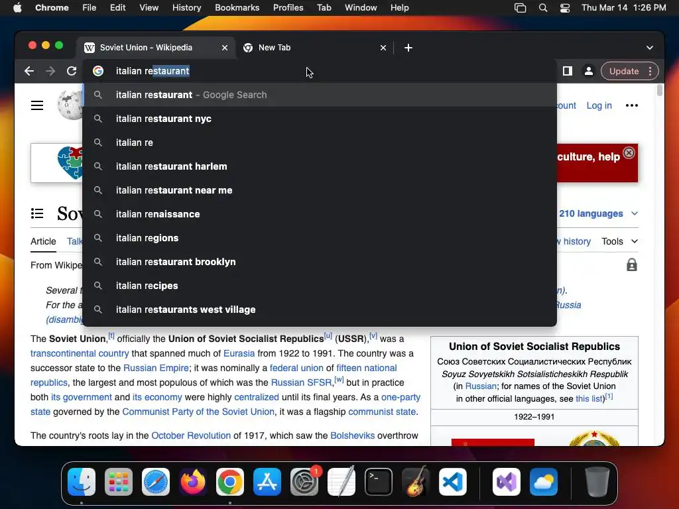
Task: Choose suggestion 'italian recipes'
Action: (x=320, y=286)
